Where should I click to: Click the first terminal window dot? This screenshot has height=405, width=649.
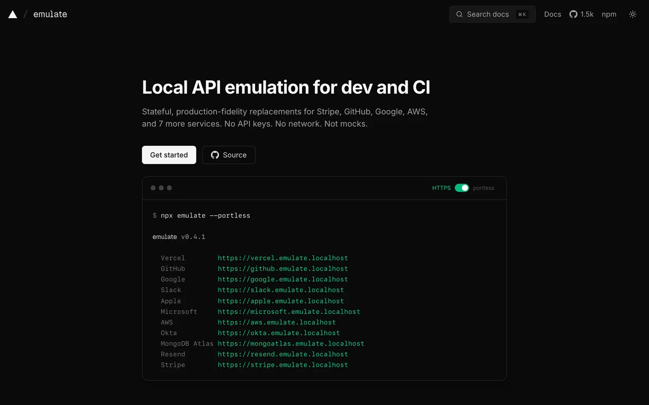[153, 188]
